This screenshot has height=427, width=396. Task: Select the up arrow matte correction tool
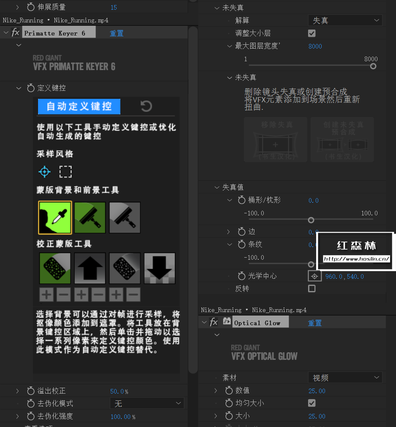pos(90,268)
